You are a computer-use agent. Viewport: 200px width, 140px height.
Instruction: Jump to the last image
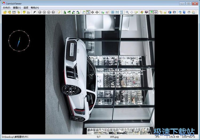tap(53, 12)
